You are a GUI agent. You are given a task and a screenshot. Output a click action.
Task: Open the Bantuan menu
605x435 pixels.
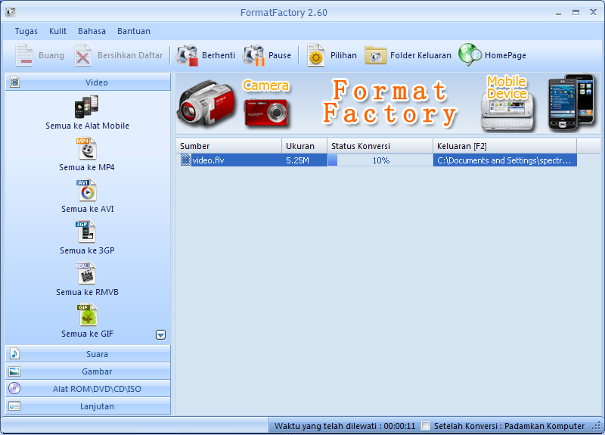point(134,31)
